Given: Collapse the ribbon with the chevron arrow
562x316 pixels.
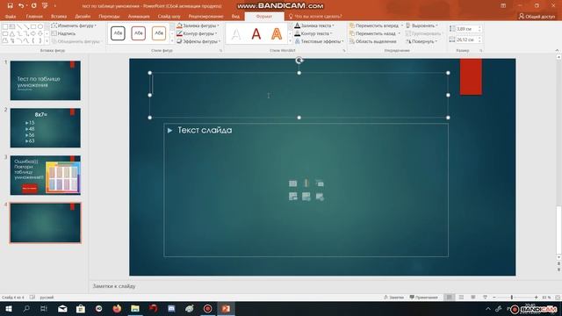Looking at the screenshot, I should click(x=557, y=51).
